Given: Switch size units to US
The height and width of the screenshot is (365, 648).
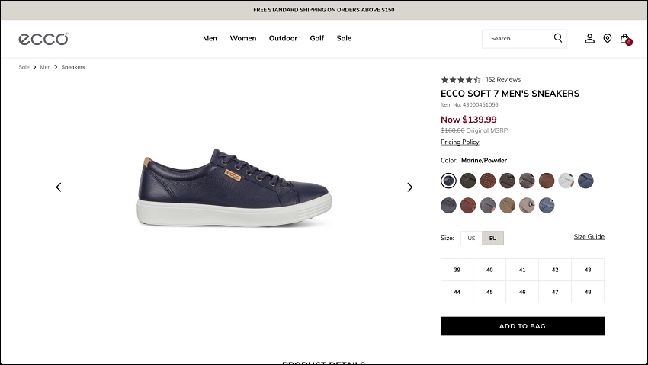Looking at the screenshot, I should pos(471,238).
